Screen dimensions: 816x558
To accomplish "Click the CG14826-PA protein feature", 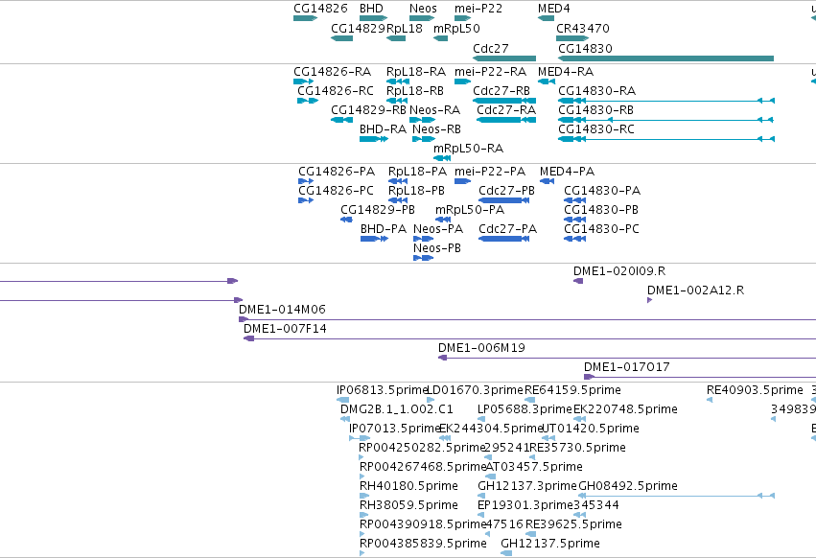I will (x=306, y=181).
